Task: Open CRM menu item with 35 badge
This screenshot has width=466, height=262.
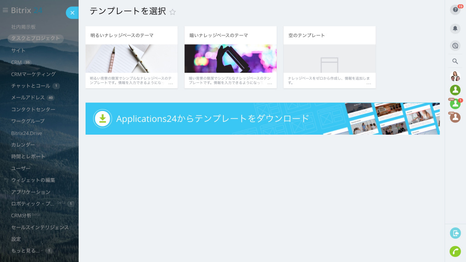Action: click(x=21, y=62)
